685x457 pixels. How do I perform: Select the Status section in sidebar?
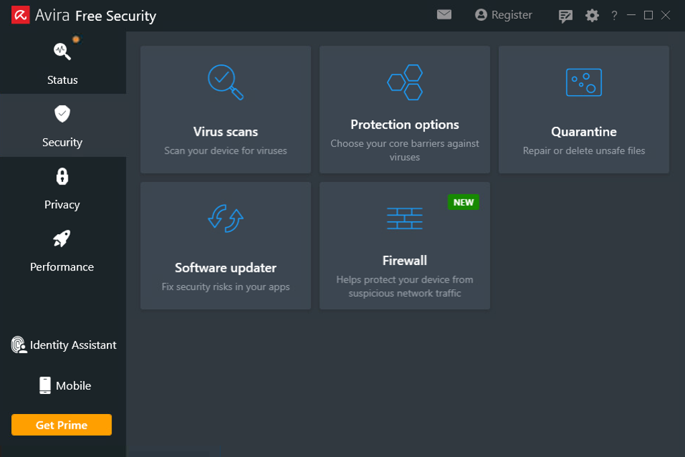62,64
